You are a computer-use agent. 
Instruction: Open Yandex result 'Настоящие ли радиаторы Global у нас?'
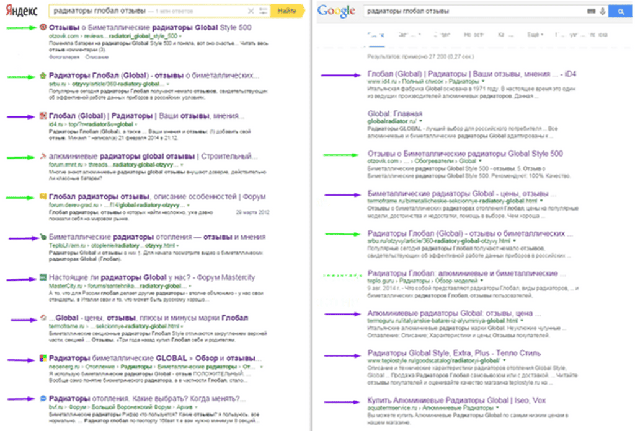point(152,277)
